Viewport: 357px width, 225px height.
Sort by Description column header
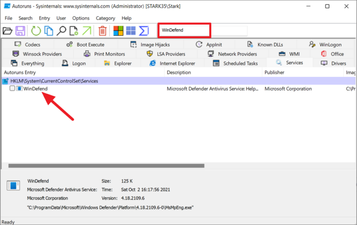click(214, 72)
